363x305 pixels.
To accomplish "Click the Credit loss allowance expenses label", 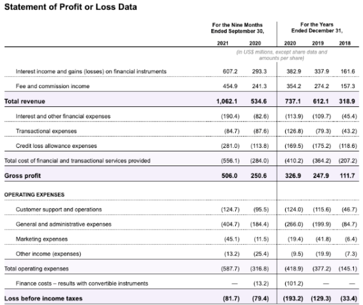I will click(x=56, y=146).
